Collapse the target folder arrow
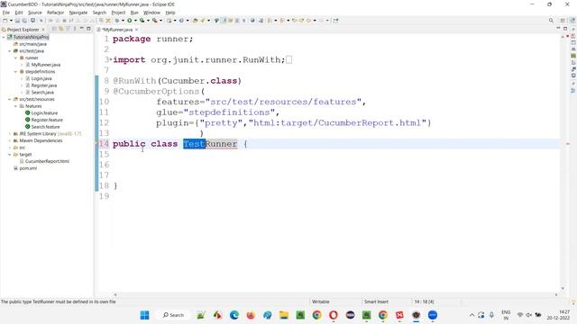 coord(10,155)
